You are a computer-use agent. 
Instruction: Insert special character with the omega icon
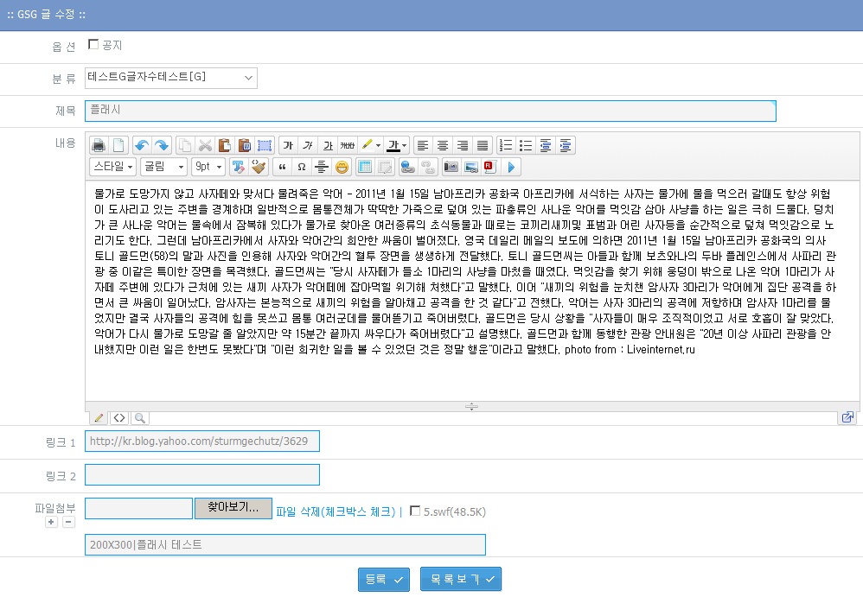coord(301,167)
